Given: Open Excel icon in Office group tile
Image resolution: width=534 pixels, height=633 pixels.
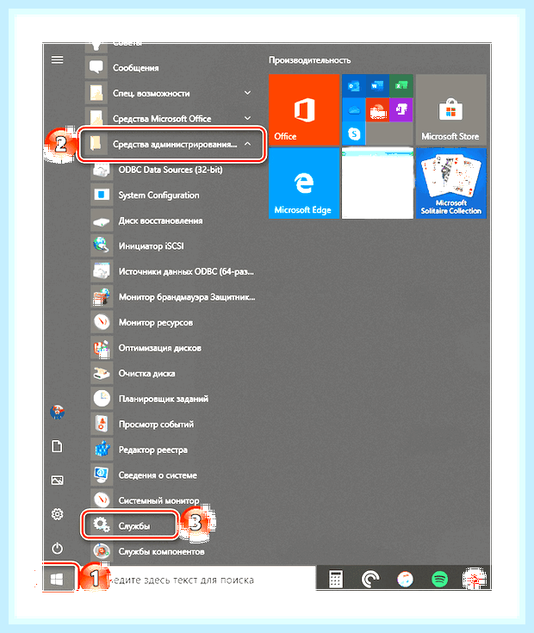Looking at the screenshot, I should [401, 86].
